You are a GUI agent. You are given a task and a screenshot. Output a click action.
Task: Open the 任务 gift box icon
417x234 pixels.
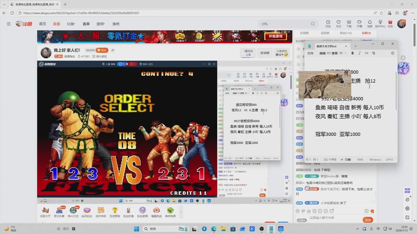point(390,23)
